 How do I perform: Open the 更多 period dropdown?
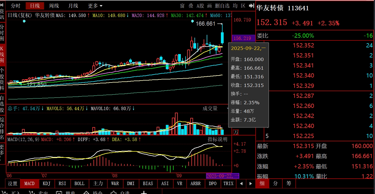pyautogui.click(x=95, y=6)
